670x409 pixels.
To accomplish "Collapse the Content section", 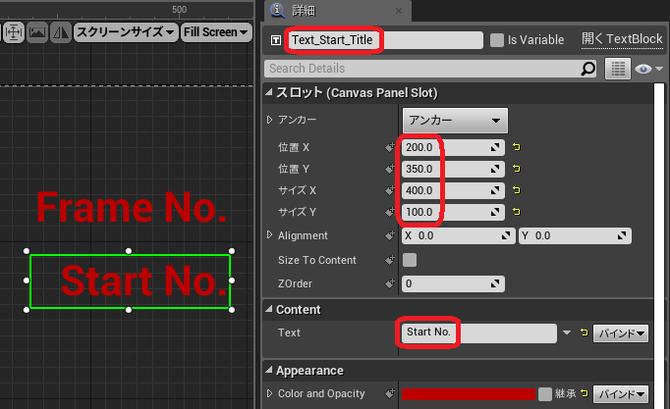I will click(269, 309).
